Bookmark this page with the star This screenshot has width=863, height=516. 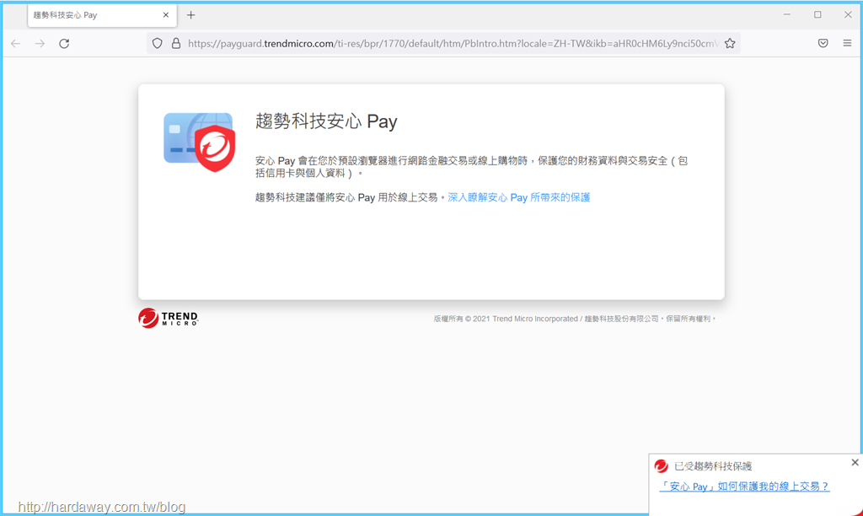pos(730,44)
